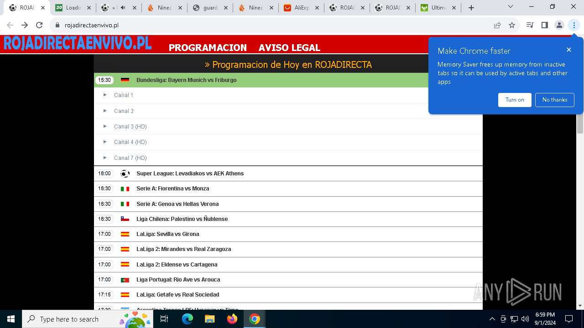Expand Serie A: Genoa vs Hellas Verona
Image resolution: width=584 pixels, height=328 pixels.
(x=288, y=204)
